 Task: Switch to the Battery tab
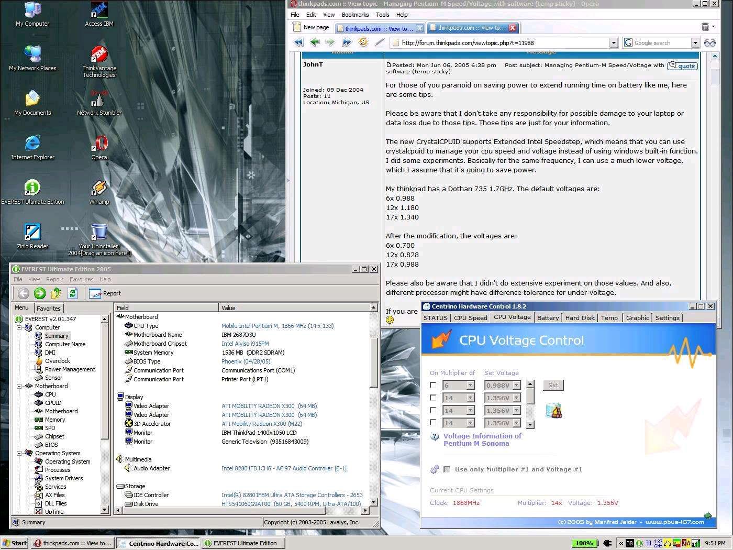coord(548,318)
